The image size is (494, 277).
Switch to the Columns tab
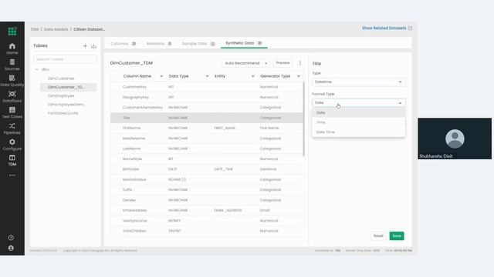coord(123,44)
